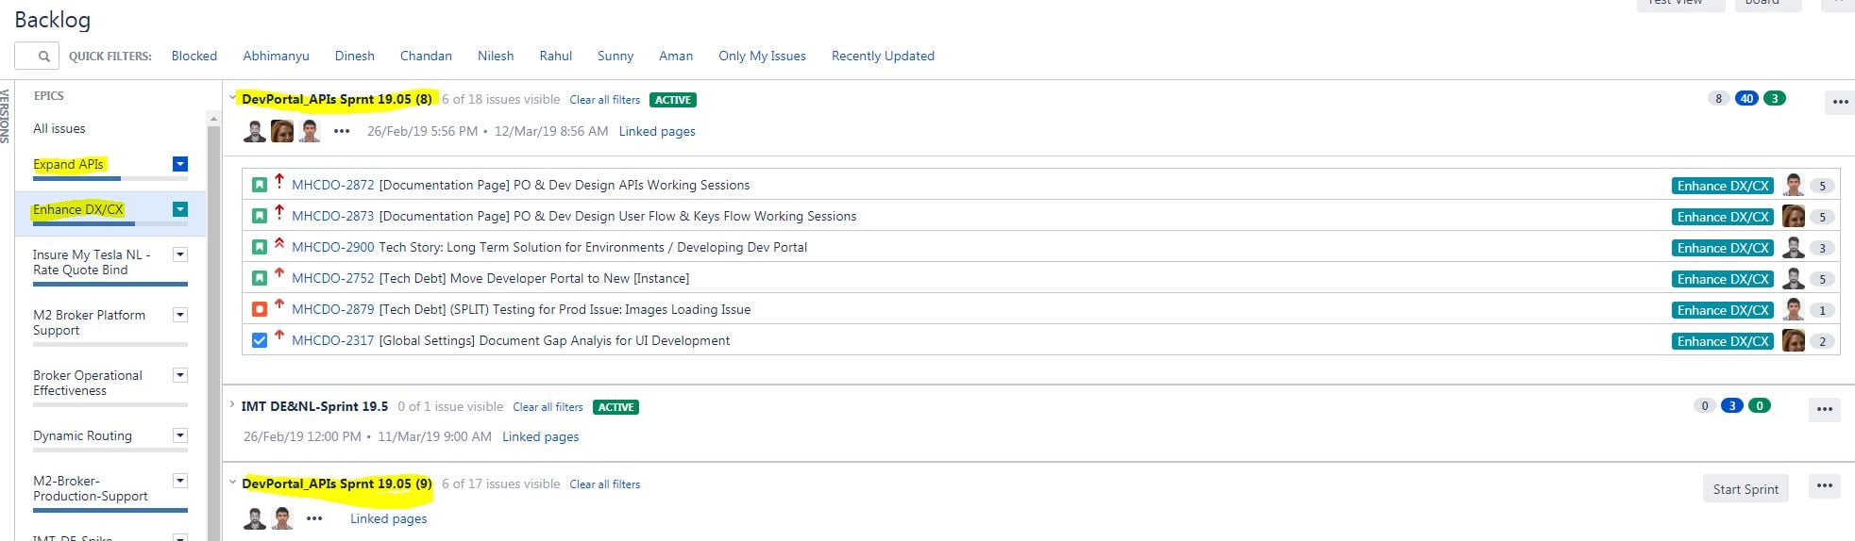
Task: Click story icon of MHCDO-2752
Action: click(260, 279)
